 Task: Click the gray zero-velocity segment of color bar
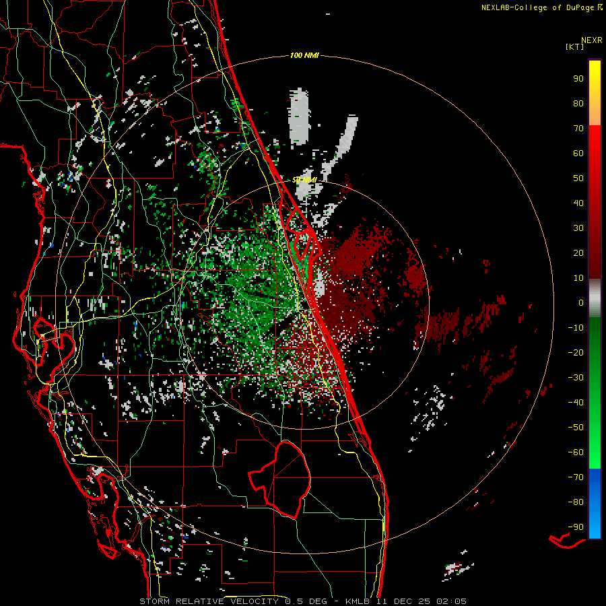(595, 298)
